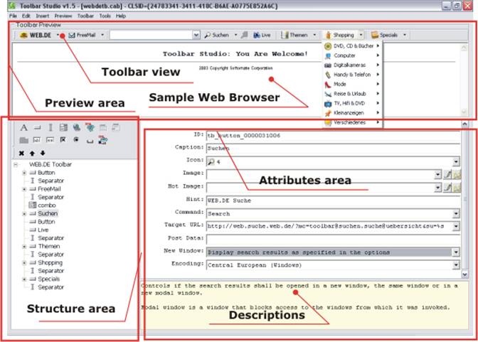The width and height of the screenshot is (478, 342).
Task: Click the gray folder icon in the structure toolbar
Action: (23, 140)
